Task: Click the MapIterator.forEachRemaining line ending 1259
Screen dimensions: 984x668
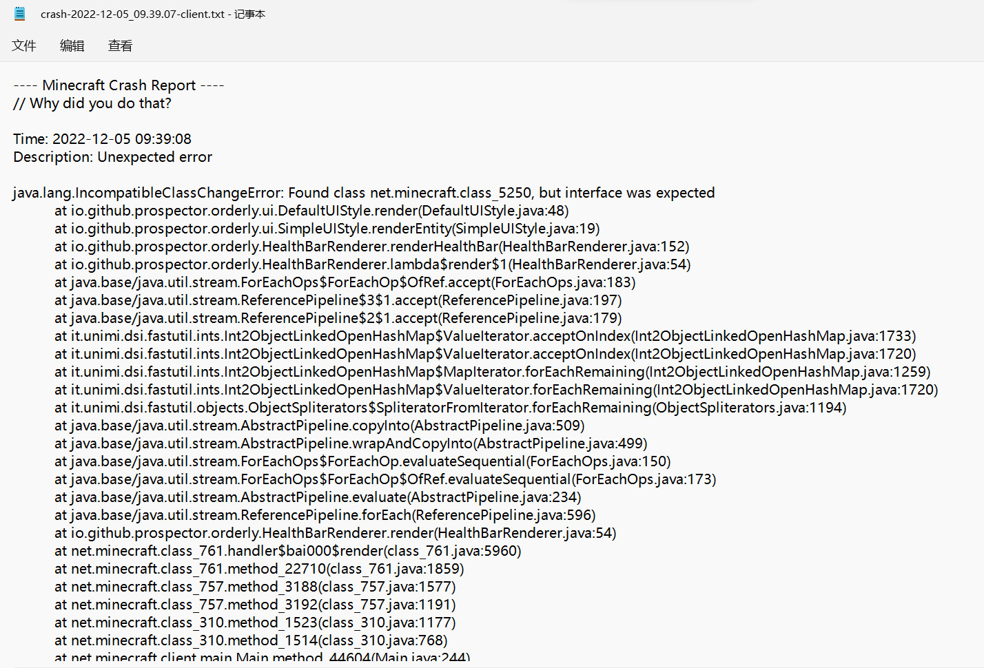Action: [493, 372]
